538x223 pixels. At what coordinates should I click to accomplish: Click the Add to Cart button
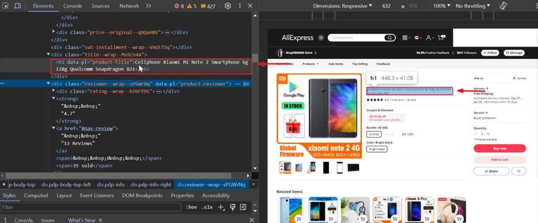(x=500, y=159)
